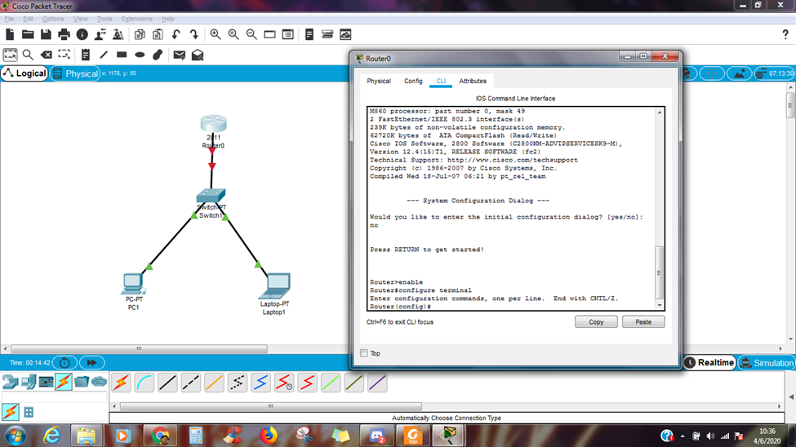
Task: Toggle the Top checkbox in Router0 window
Action: [364, 353]
